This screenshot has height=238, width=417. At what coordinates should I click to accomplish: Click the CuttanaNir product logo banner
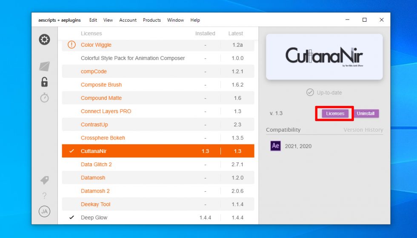324,57
